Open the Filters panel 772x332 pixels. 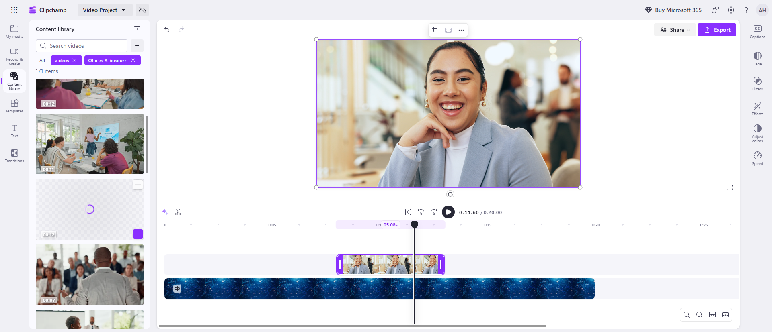pos(758,84)
